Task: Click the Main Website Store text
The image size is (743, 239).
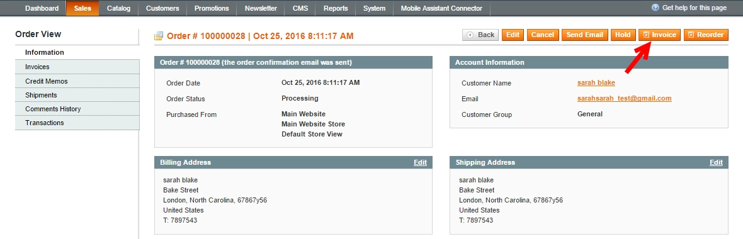Action: point(313,124)
